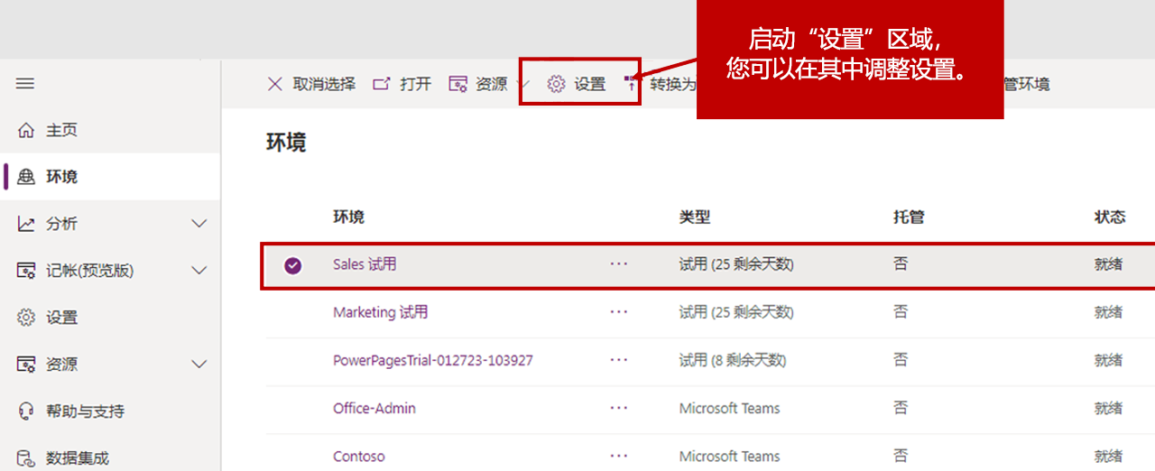Image resolution: width=1155 pixels, height=471 pixels.
Task: Click the 数据集成 sidebar icon
Action: 26,458
